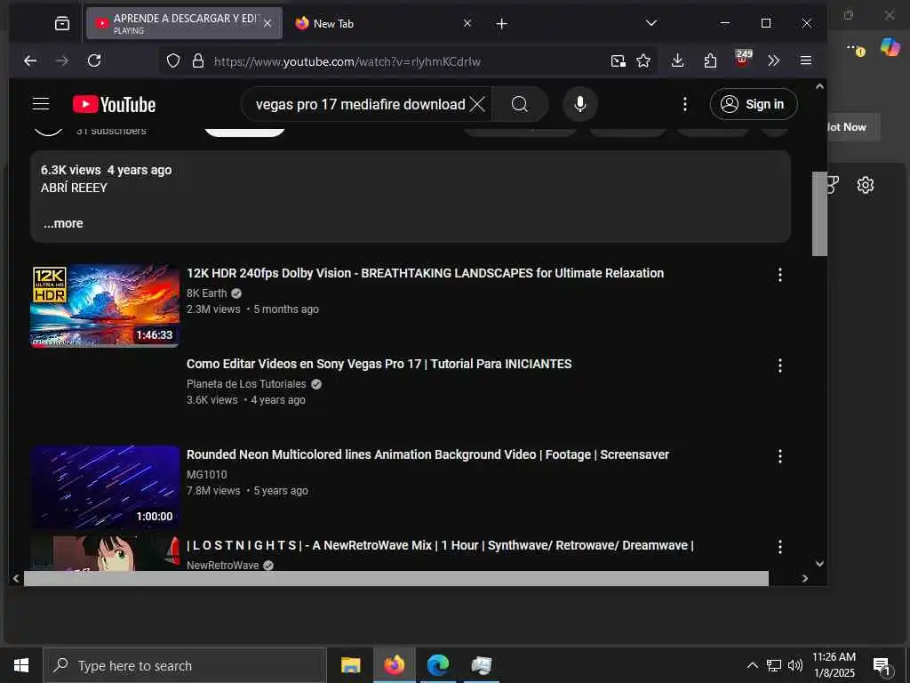Click the page vertical scrollbar thumb

819,213
